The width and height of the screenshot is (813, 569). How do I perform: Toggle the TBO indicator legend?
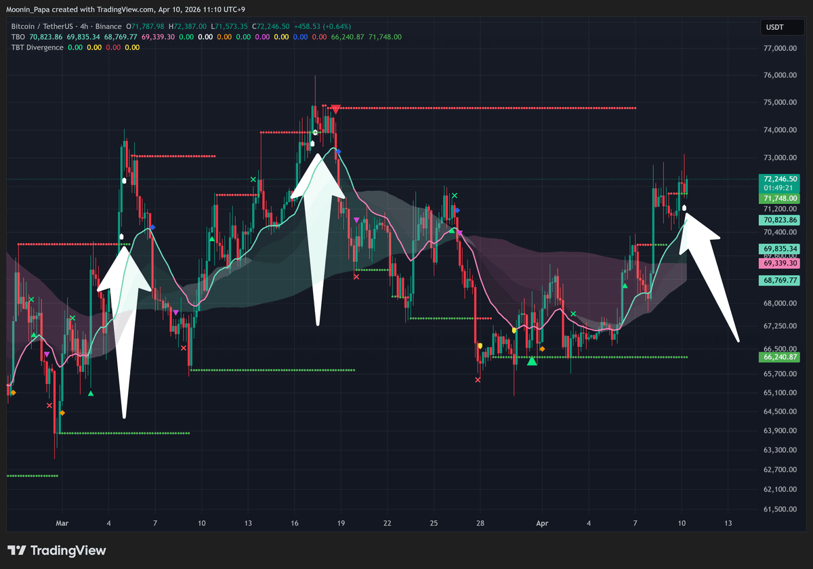coord(18,37)
